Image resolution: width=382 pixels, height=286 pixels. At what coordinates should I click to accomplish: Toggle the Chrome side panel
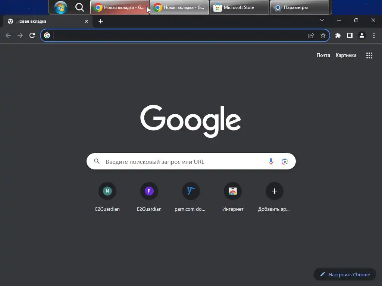tap(350, 35)
